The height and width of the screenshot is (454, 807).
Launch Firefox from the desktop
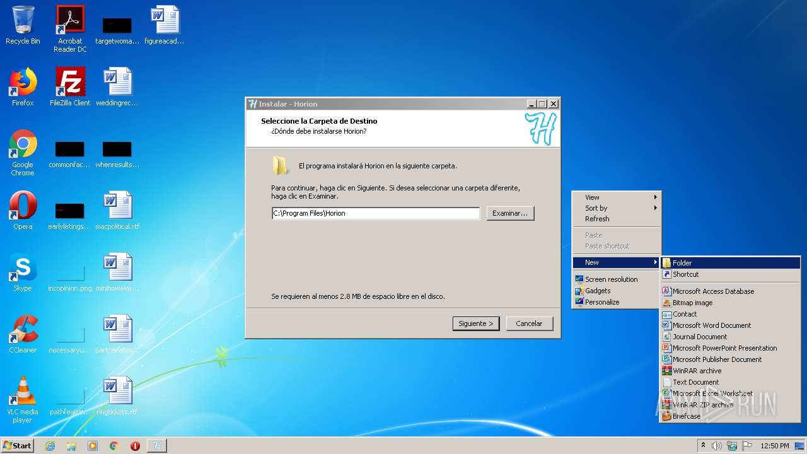click(23, 87)
